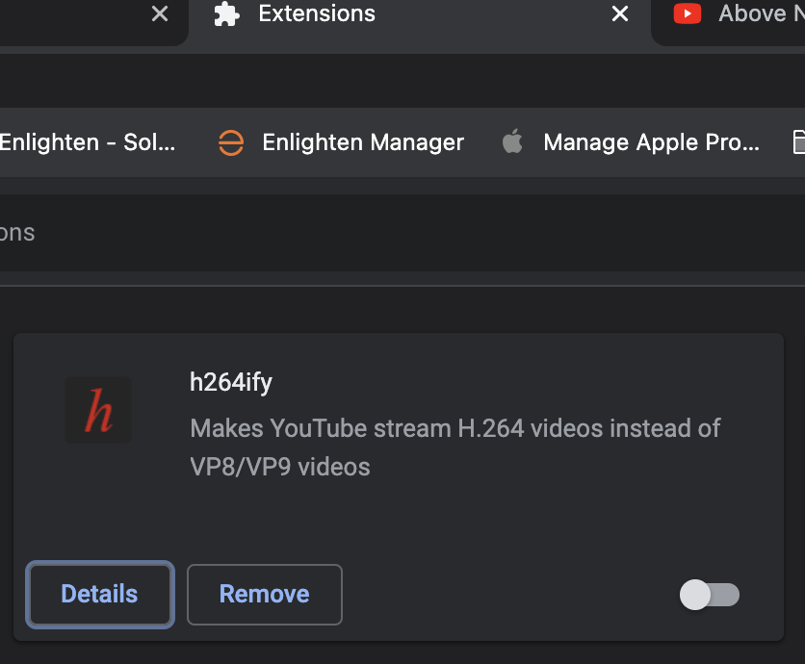Click the Extensions page heading text
Viewport: 805px width, 664px height.
tap(17, 233)
